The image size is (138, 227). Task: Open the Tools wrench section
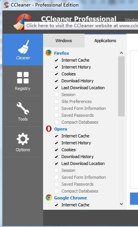[23, 111]
